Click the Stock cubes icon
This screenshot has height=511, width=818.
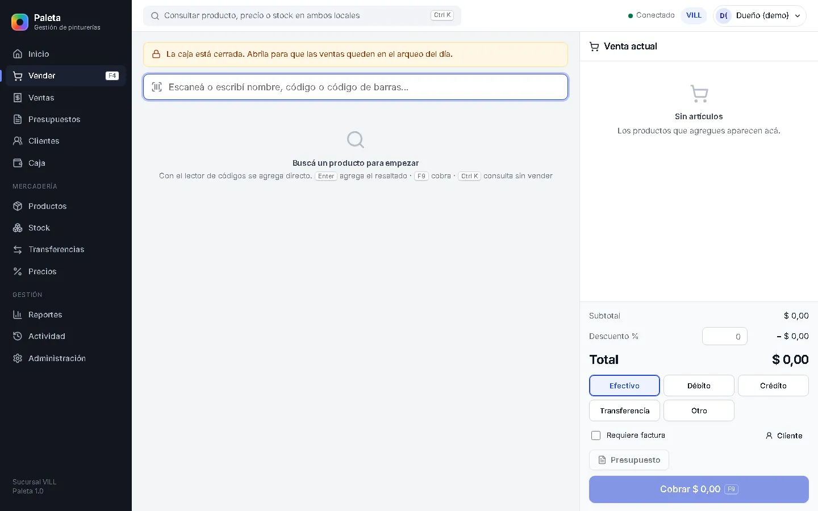(18, 228)
